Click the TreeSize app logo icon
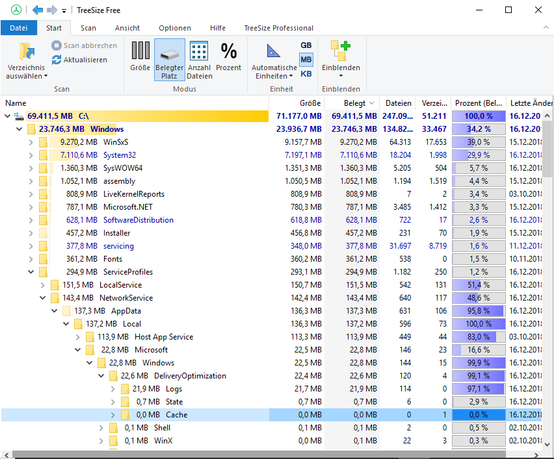Viewport: 554px width, 459px height. (x=16, y=10)
